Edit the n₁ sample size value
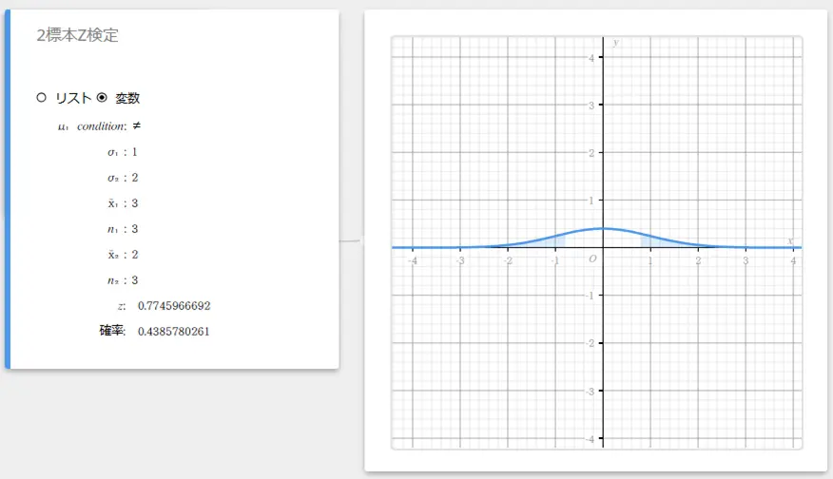Screen dimensions: 833x479 coord(134,229)
